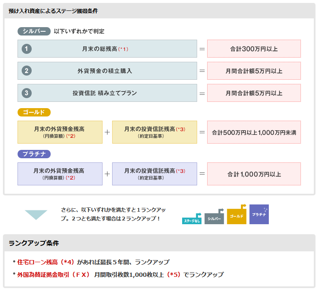Viewport: 318px width, 291px height.
Task: Click the number 2 circle icon
Action: tap(27, 71)
